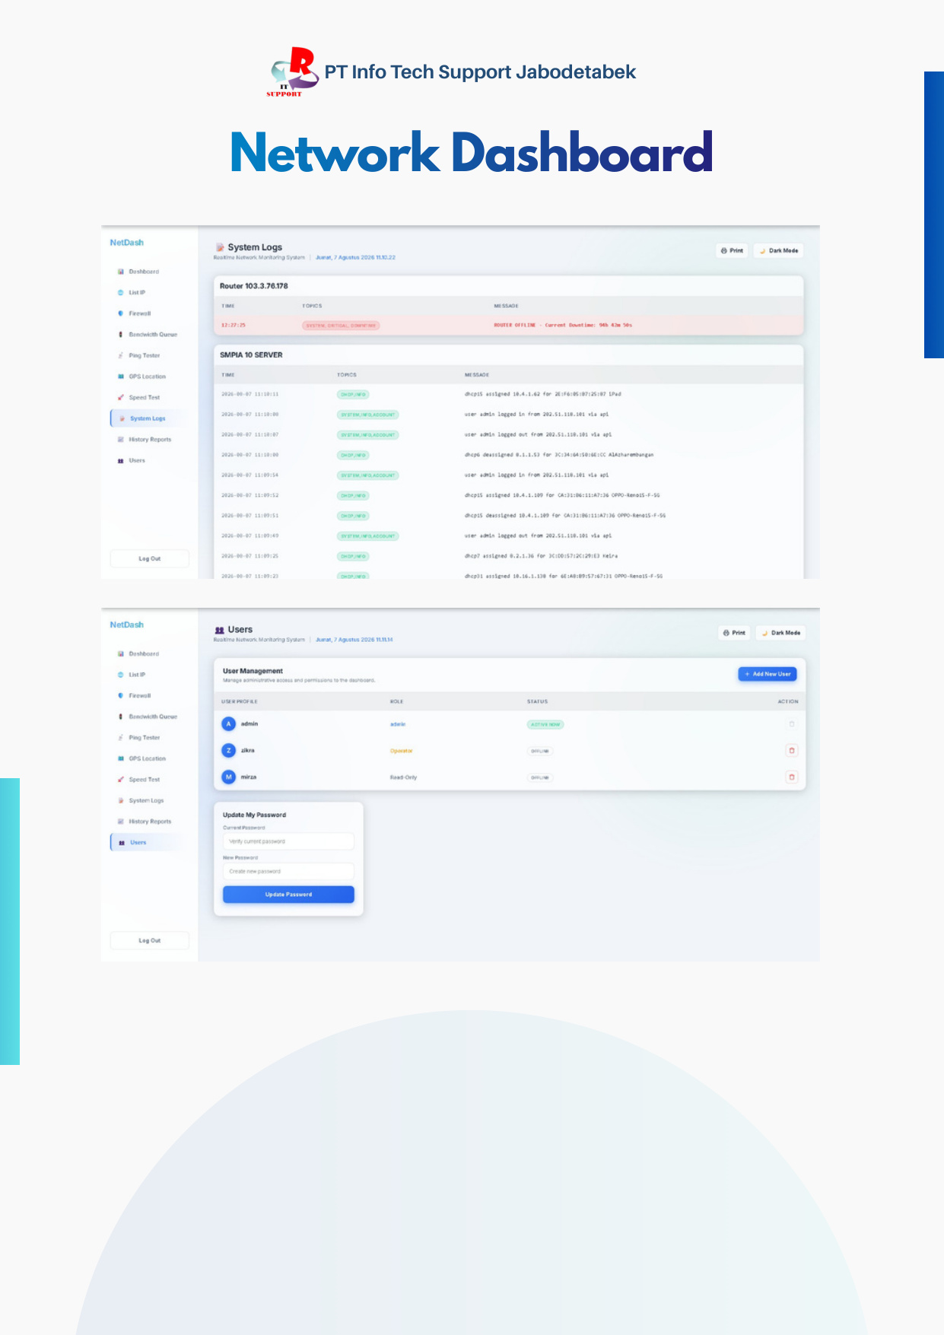Click the admin avatar letter A
This screenshot has height=1335, width=944.
tap(228, 724)
